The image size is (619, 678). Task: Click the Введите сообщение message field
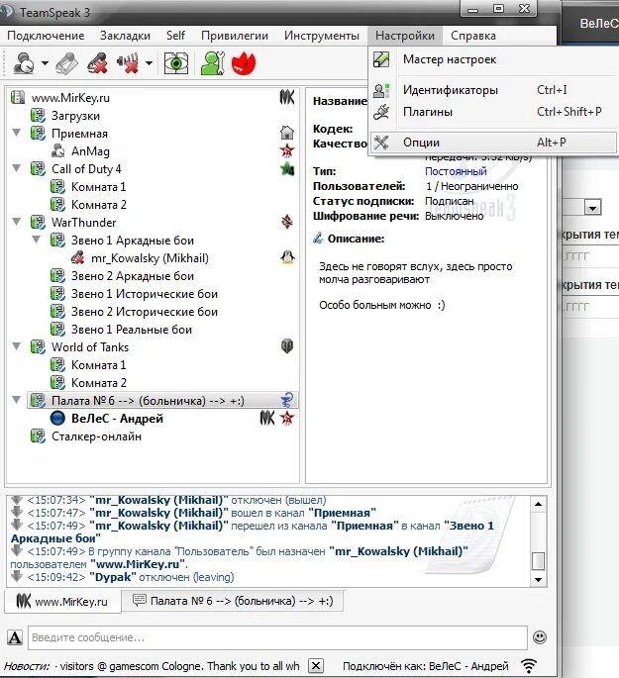(277, 637)
